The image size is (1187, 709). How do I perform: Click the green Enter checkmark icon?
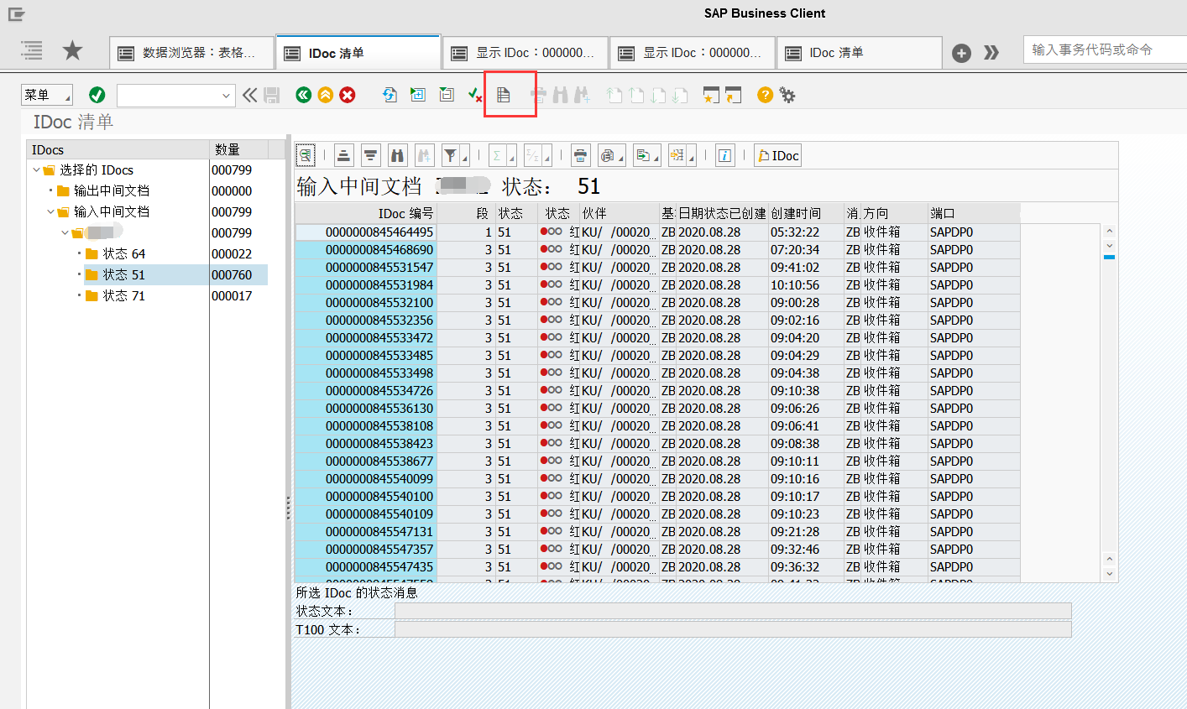(97, 95)
